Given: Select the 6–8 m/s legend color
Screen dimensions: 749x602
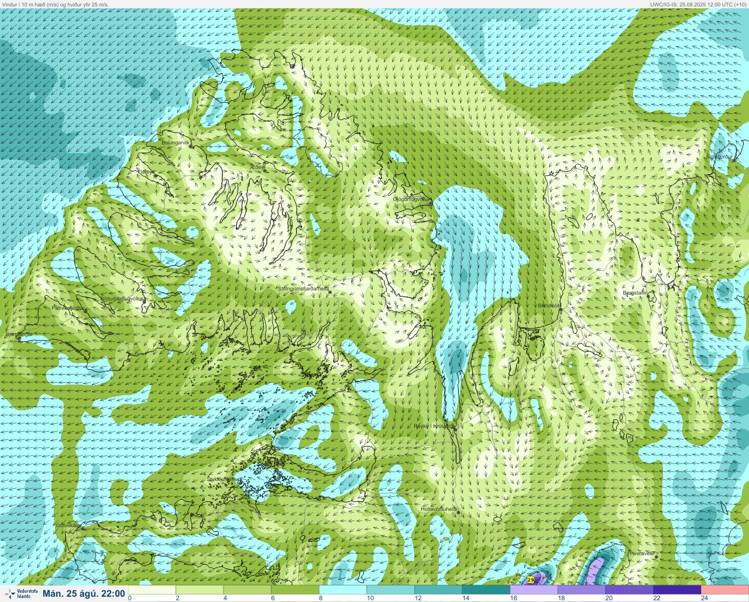Looking at the screenshot, I should pyautogui.click(x=296, y=589).
